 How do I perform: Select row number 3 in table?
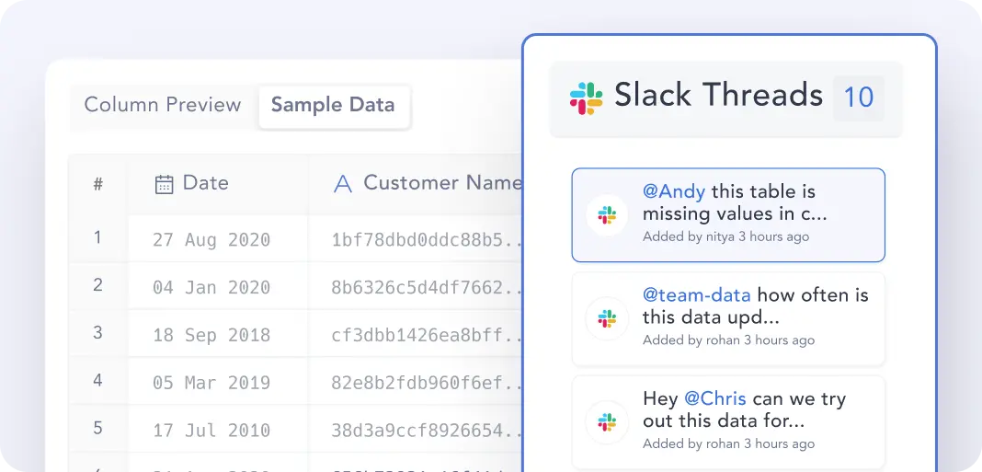click(97, 332)
